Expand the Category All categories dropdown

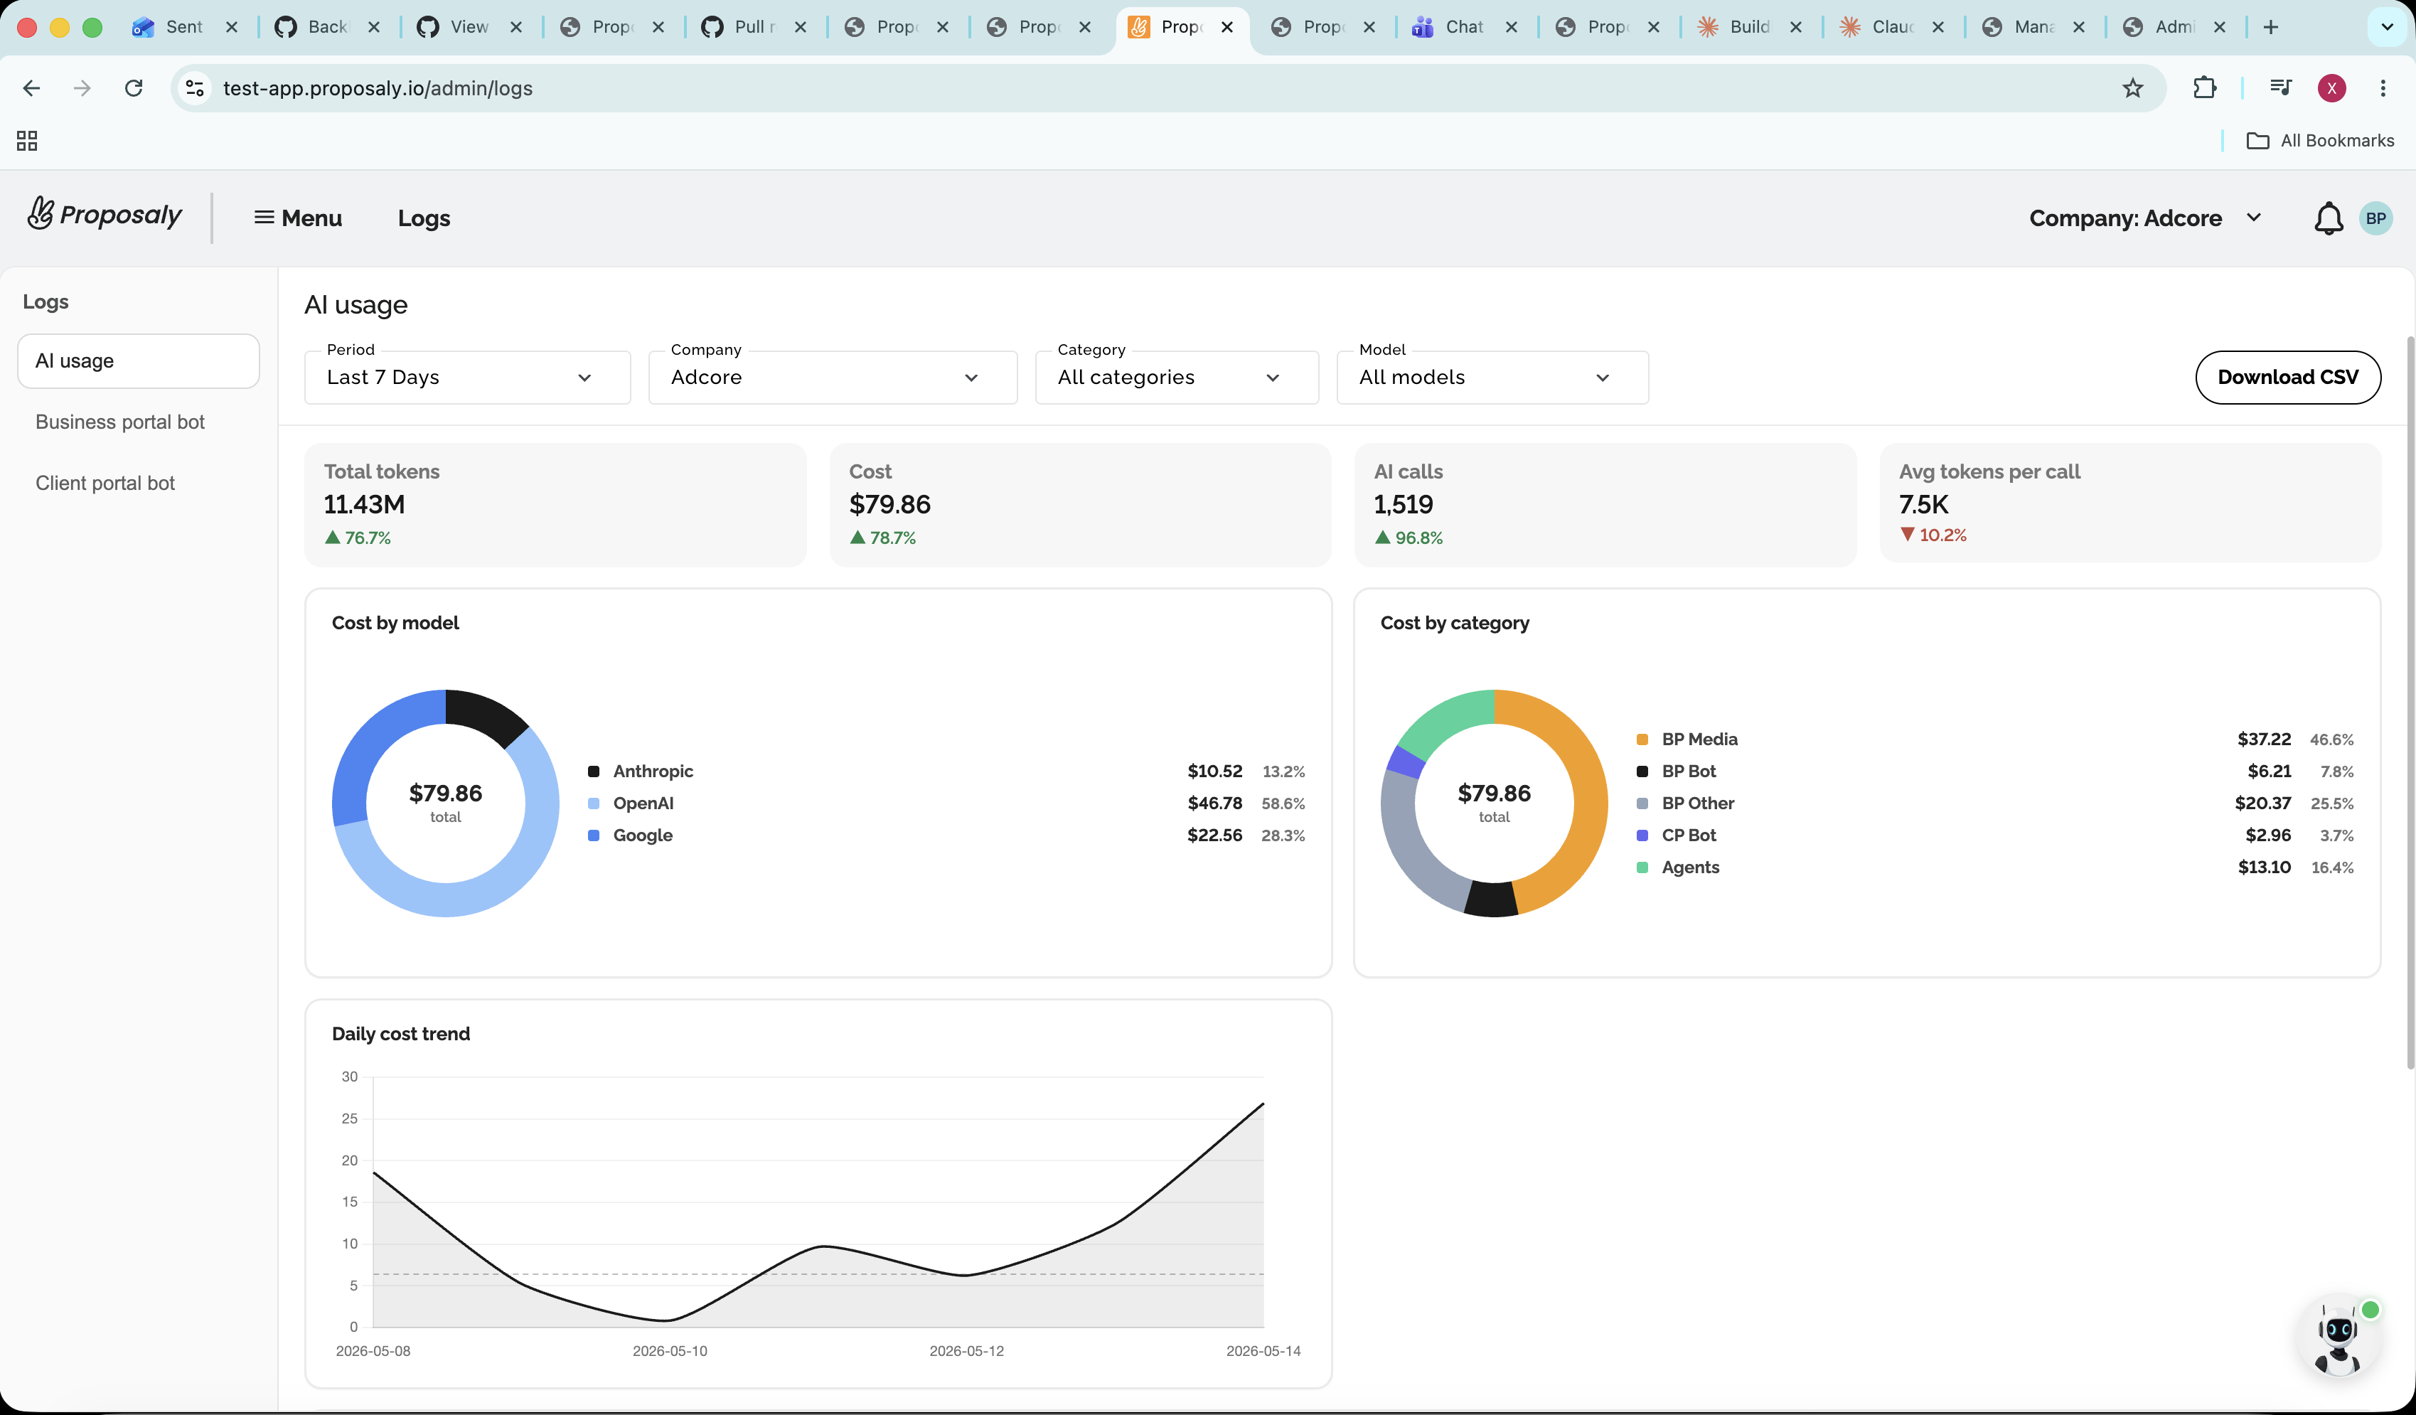[x=1177, y=377]
